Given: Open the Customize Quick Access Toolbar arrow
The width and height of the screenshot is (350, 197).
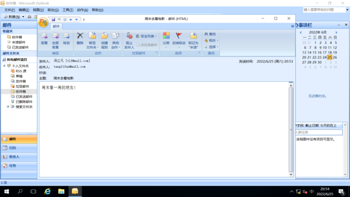Looking at the screenshot, I should point(84,19).
